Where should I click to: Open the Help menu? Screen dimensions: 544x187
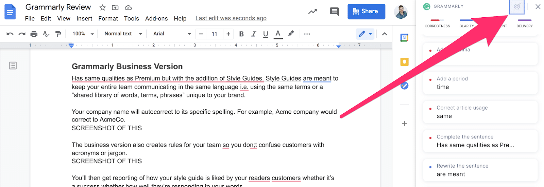180,18
